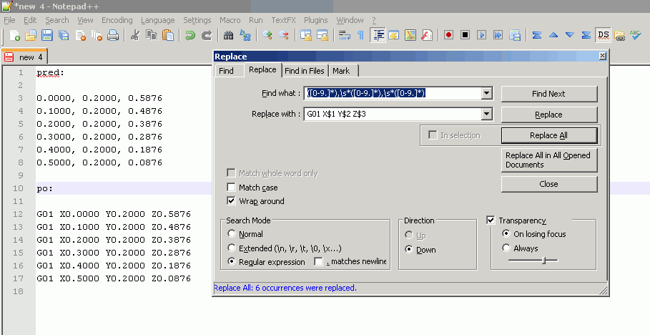The width and height of the screenshot is (650, 335).
Task: Click the Save file toolbar icon
Action: tap(47, 35)
